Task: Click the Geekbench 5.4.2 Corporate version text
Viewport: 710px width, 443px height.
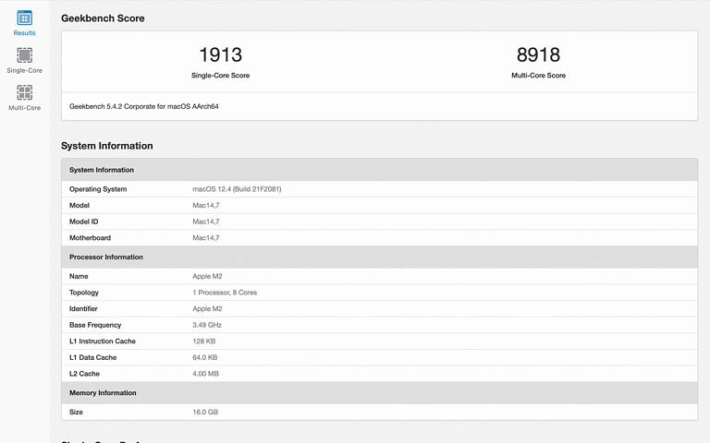Action: point(144,106)
